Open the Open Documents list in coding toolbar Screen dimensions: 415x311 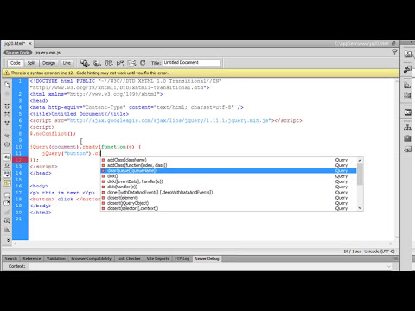7,85
